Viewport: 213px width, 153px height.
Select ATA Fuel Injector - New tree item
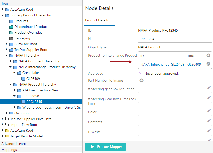coord(40,90)
